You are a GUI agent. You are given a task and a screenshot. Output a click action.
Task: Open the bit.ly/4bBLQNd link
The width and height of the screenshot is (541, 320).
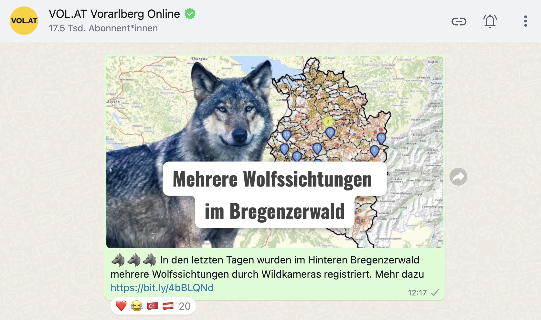click(x=162, y=288)
